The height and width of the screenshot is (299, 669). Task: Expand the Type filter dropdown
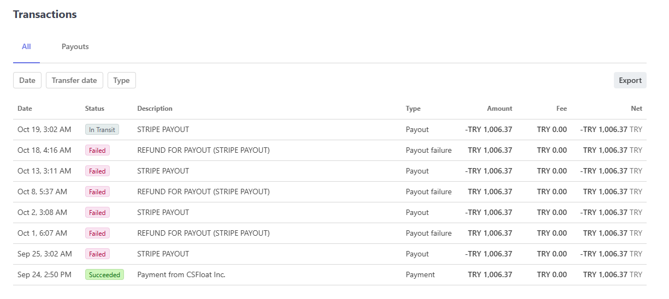point(121,81)
